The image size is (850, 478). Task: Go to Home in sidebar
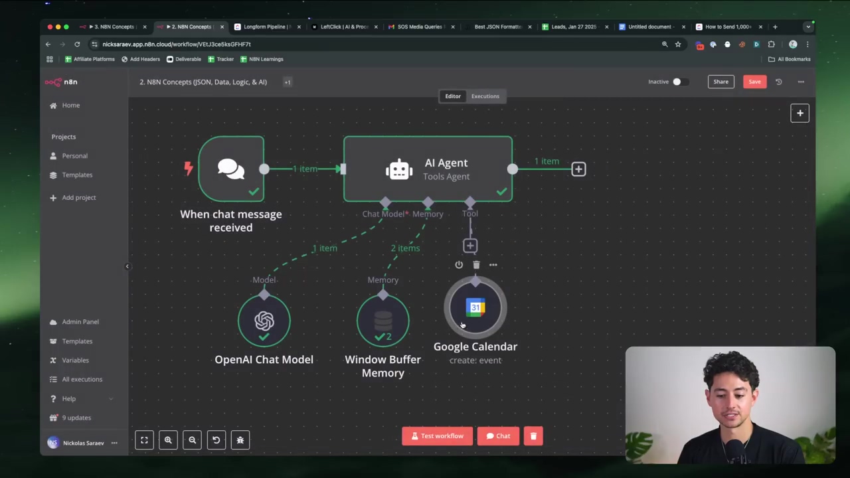click(64, 105)
